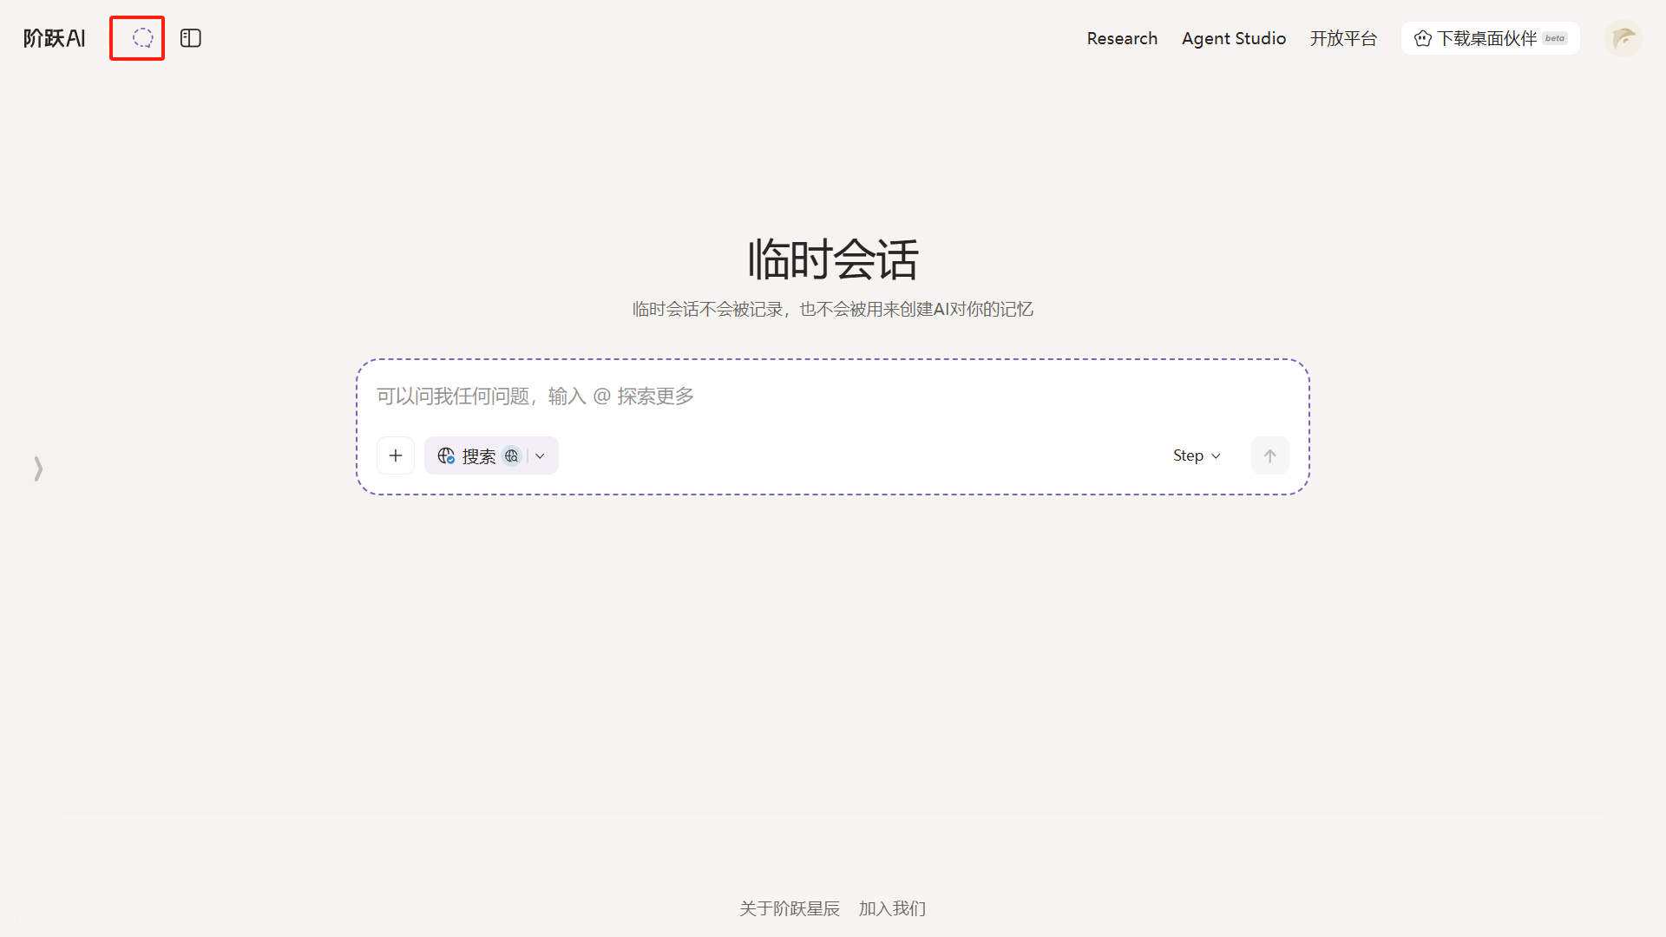This screenshot has width=1666, height=937.
Task: Toggle the sidebar panel icon
Action: click(191, 38)
